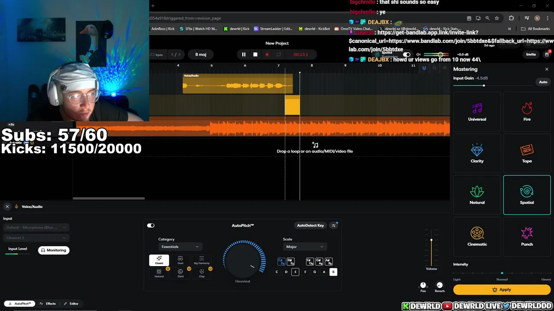Click the speaker volume icon in header
The width and height of the screenshot is (554, 311).
point(418,54)
